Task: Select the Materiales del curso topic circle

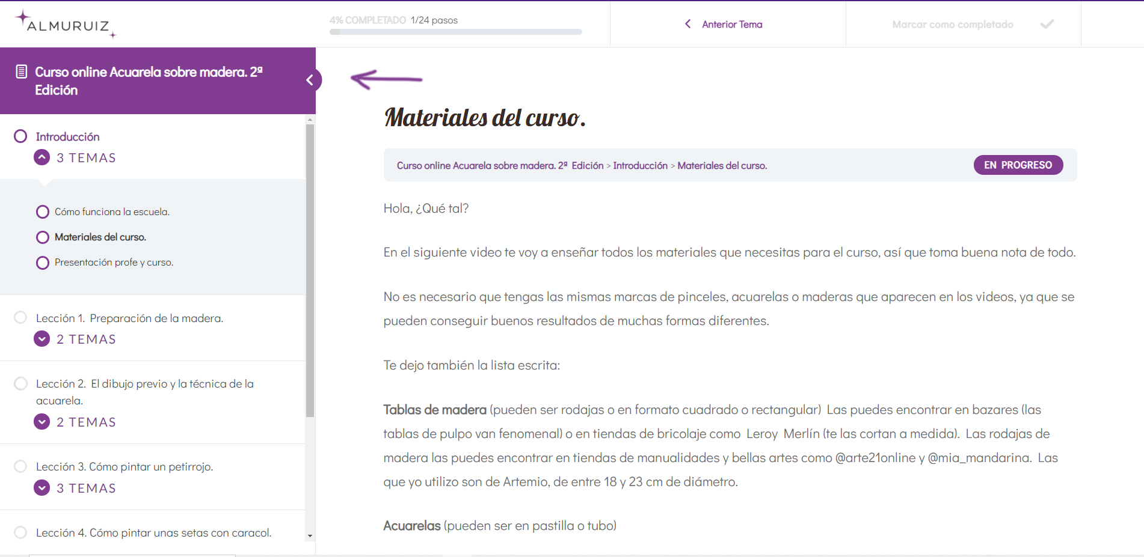Action: point(43,237)
